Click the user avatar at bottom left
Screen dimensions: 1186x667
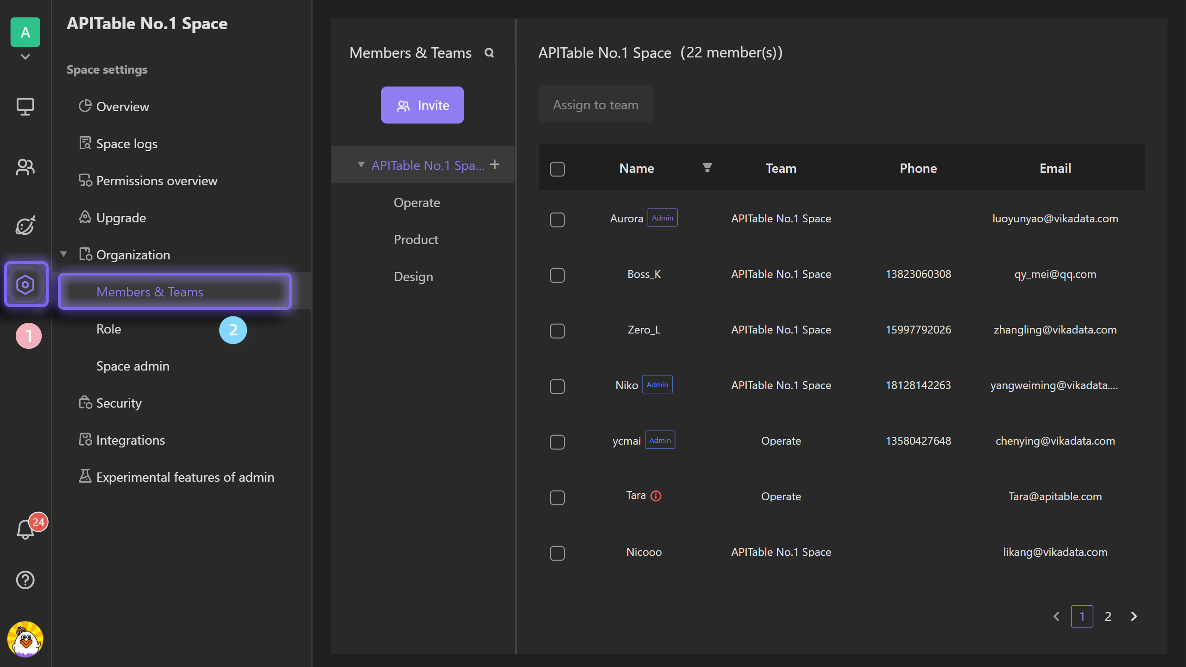pyautogui.click(x=25, y=639)
